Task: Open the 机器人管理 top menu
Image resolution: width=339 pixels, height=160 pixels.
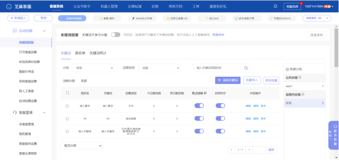Action: (109, 6)
